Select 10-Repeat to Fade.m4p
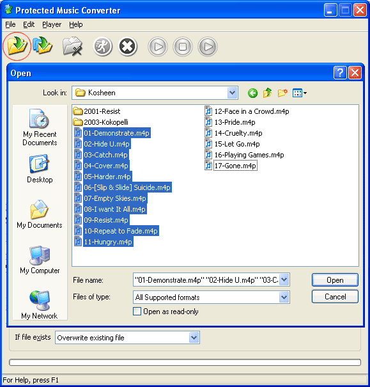The image size is (370, 387). pyautogui.click(x=116, y=231)
